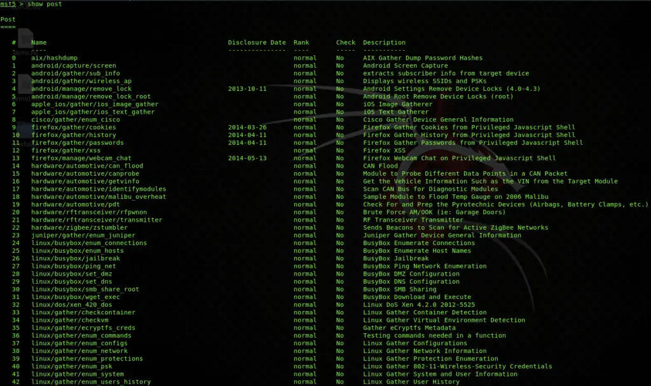
Task: Select module 'android/gather/wireless_ap'
Action: (81, 81)
